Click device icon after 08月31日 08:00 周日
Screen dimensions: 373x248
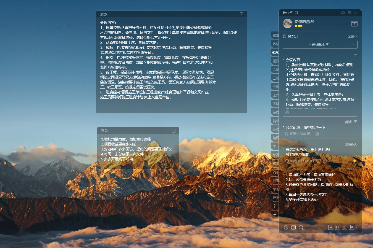[x=325, y=161]
